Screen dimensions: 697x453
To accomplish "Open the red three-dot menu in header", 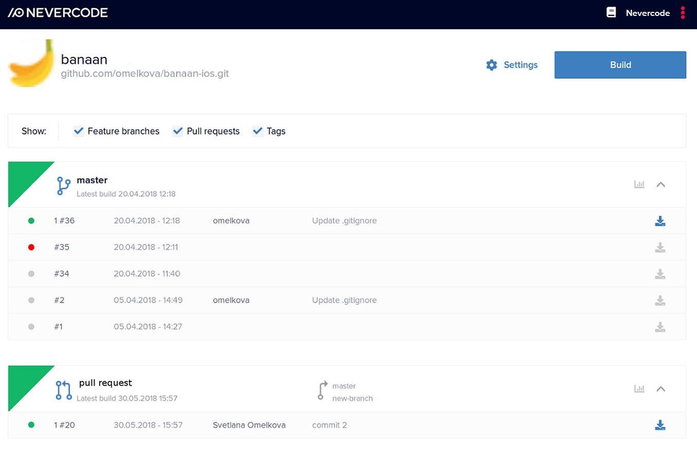I will pos(683,13).
